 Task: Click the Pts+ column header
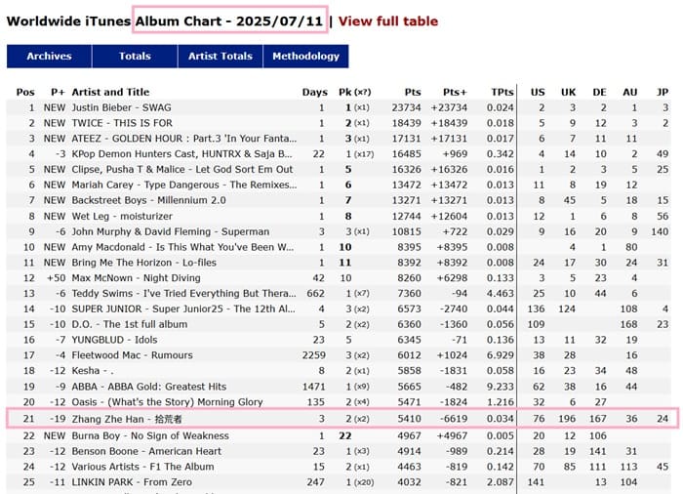455,92
